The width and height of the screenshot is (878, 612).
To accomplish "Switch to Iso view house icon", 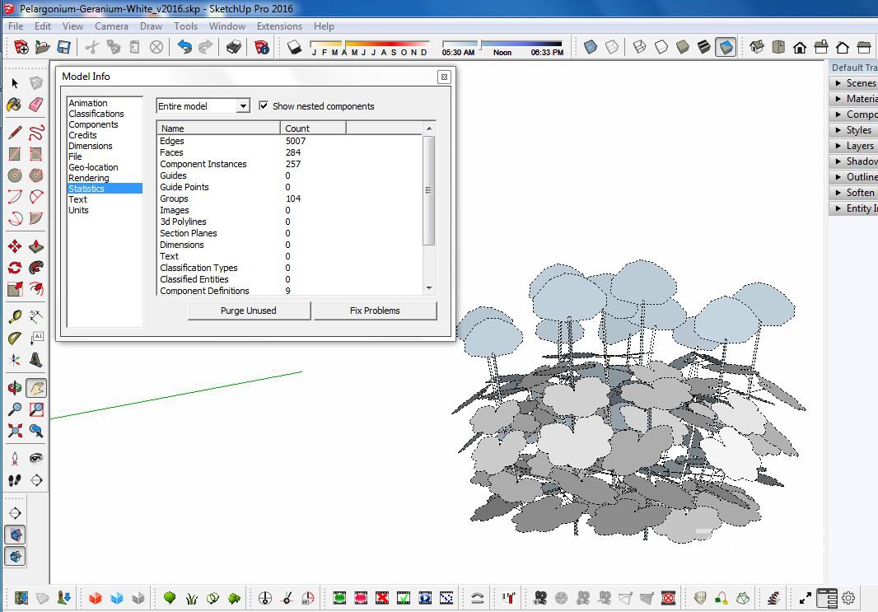I will point(757,47).
